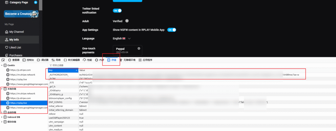This screenshot has height=131, width=336.
Task: Open Category Page in the sidebar
Action: [x=18, y=3]
